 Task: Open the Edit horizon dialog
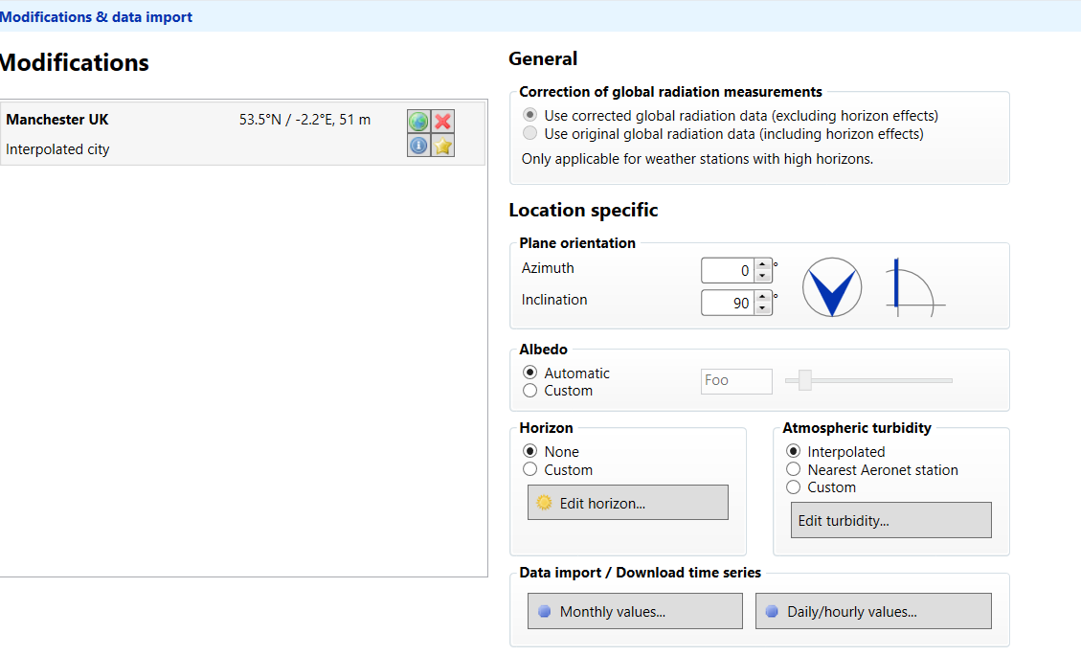[x=627, y=503]
